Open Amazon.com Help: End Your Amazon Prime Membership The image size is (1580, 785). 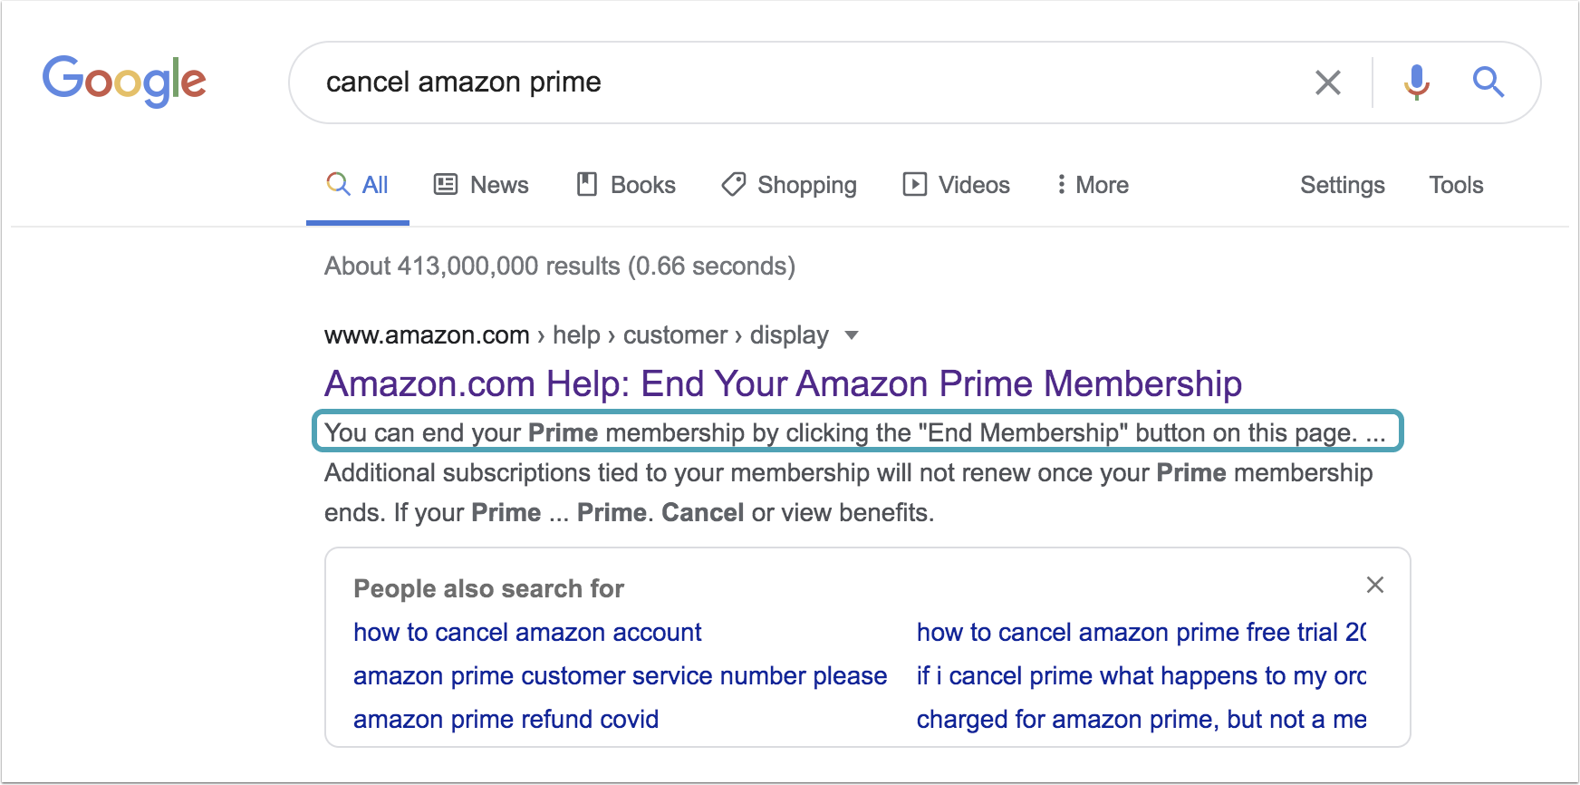(783, 383)
